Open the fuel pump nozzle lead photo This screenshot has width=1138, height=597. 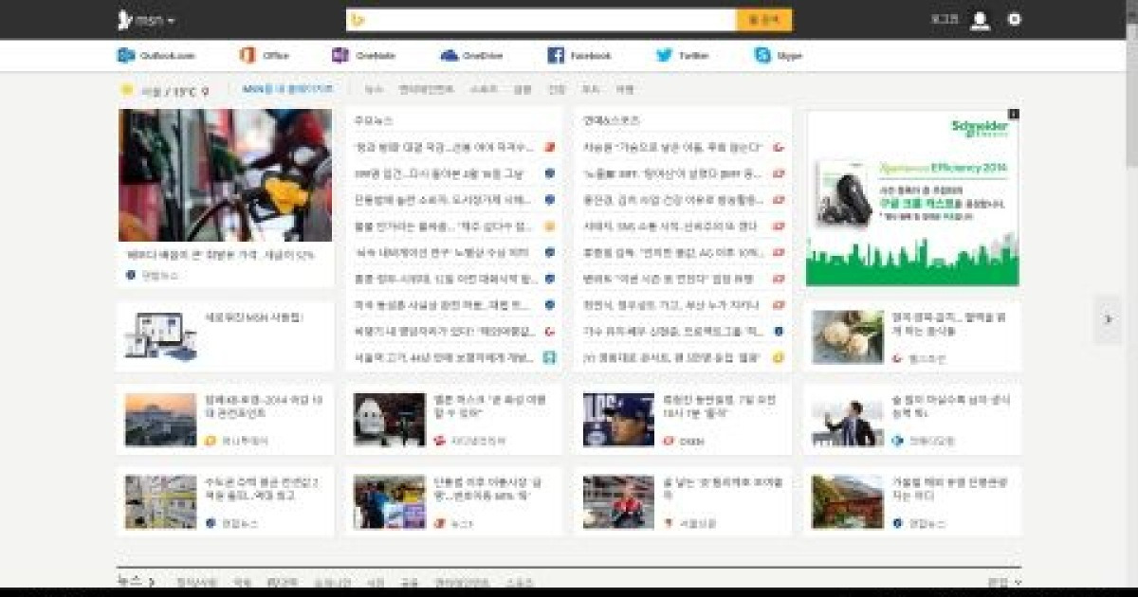226,175
